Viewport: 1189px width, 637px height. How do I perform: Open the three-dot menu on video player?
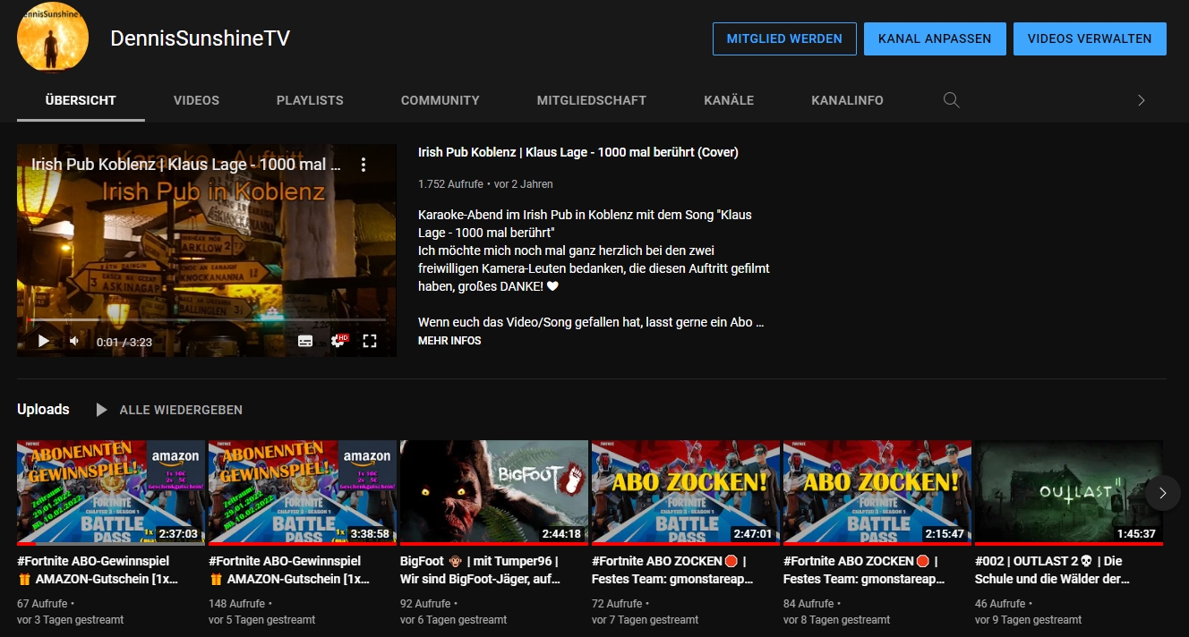coord(364,165)
